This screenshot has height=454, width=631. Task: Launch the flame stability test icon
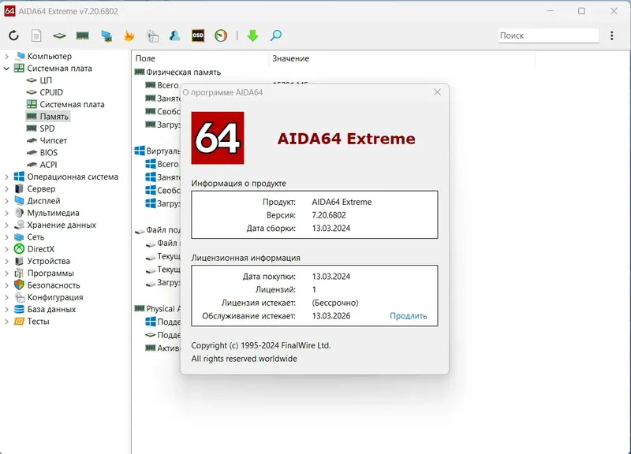tap(129, 35)
